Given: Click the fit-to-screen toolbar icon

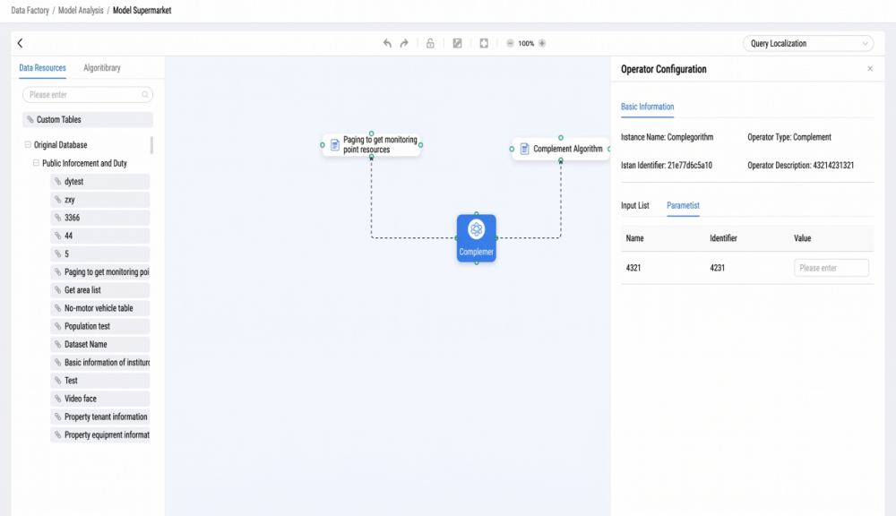Looking at the screenshot, I should pyautogui.click(x=484, y=43).
